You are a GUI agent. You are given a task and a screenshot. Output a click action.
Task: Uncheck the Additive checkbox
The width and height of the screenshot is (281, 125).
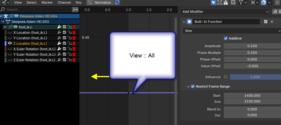click(226, 38)
